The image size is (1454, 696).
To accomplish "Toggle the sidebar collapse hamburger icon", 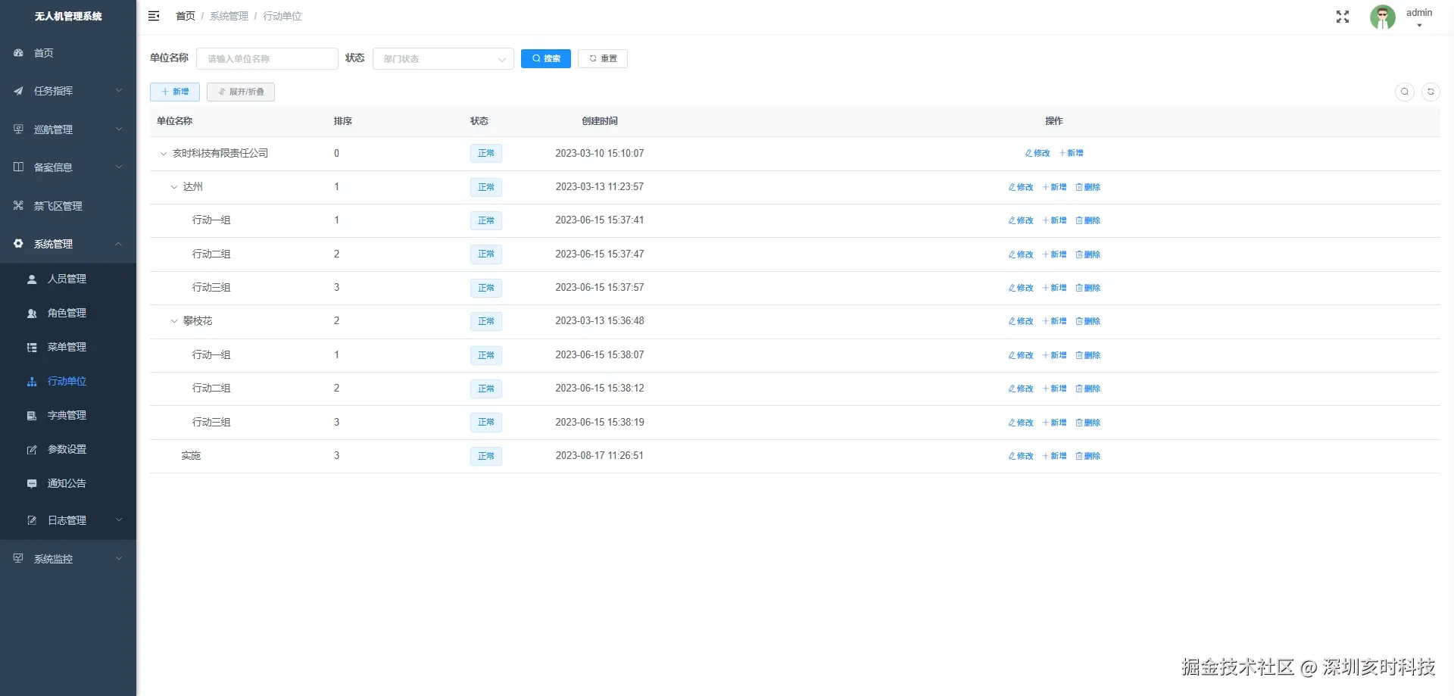I will pos(154,16).
